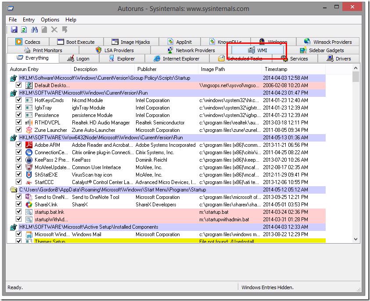Switch to the Logon tab

point(79,59)
